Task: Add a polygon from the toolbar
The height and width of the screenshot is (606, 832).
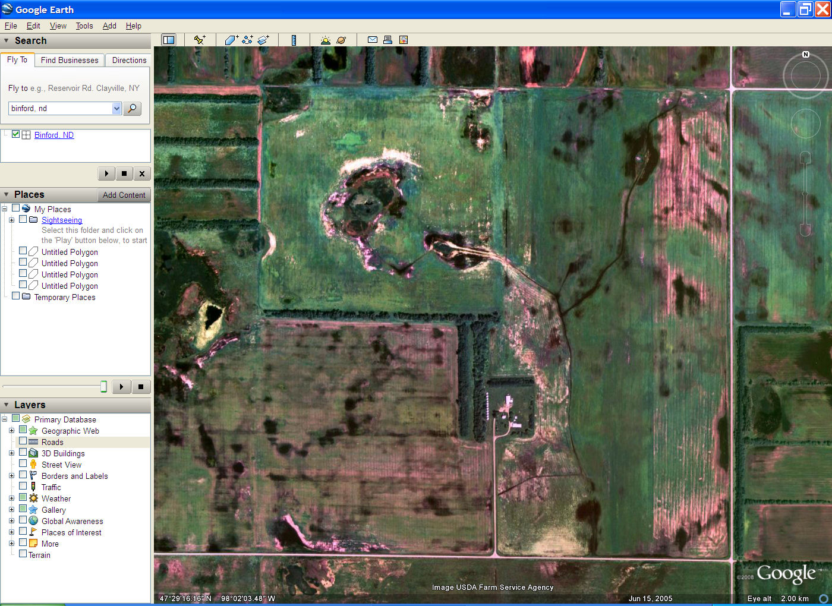Action: pos(231,40)
